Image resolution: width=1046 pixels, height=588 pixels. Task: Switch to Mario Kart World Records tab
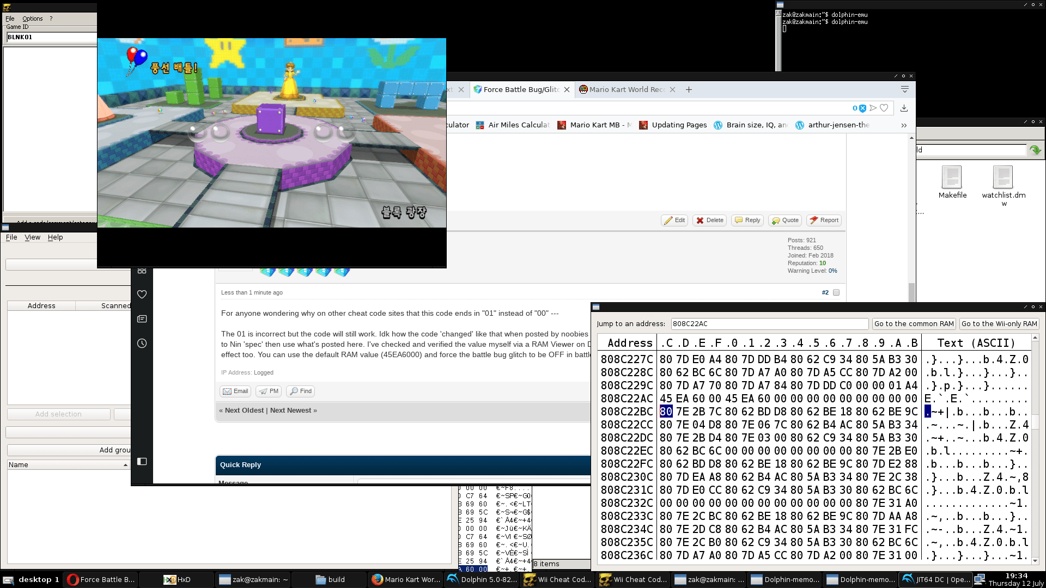pyautogui.click(x=627, y=90)
